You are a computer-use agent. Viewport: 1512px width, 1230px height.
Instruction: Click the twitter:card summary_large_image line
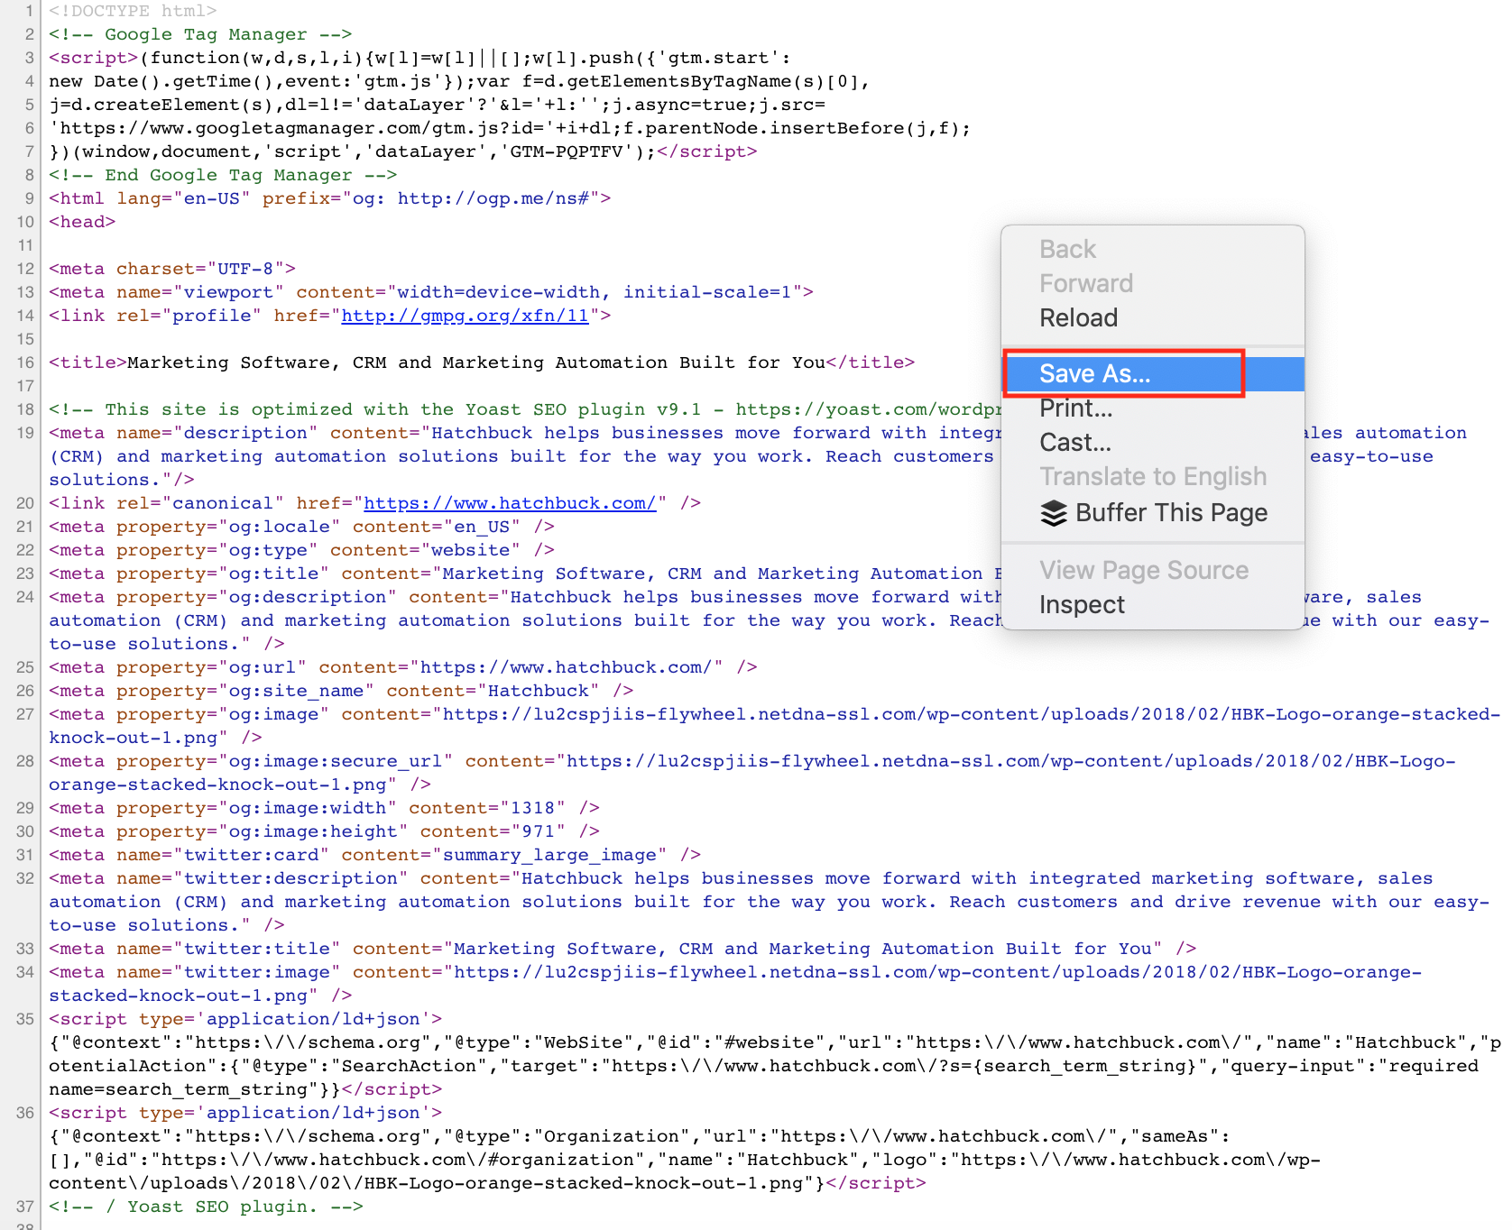click(375, 855)
